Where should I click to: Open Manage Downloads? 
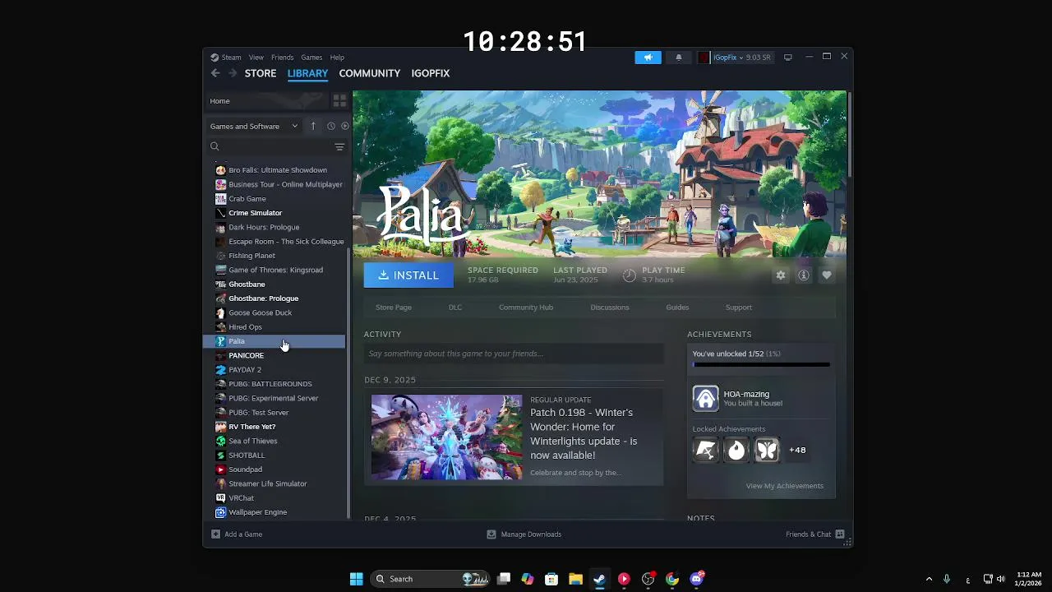[524, 534]
